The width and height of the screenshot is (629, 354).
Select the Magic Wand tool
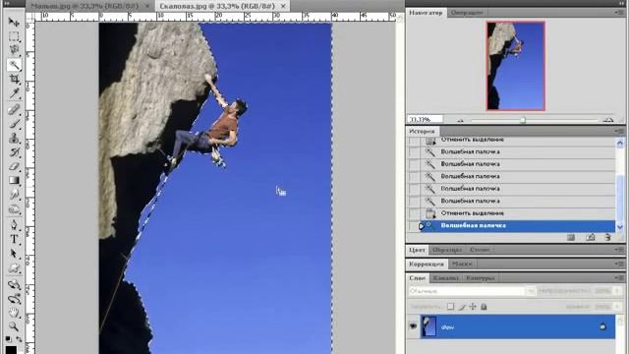[x=14, y=65]
